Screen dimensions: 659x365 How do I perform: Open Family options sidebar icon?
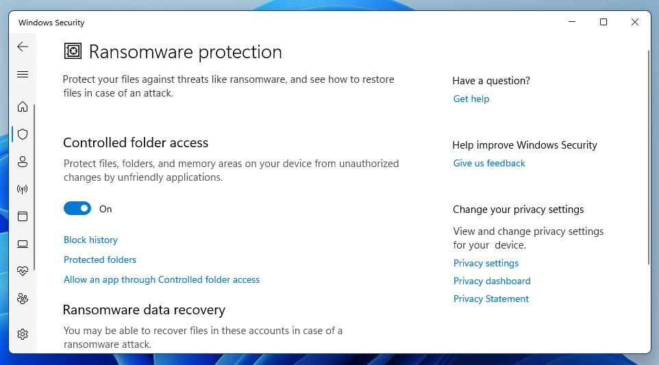pos(23,299)
